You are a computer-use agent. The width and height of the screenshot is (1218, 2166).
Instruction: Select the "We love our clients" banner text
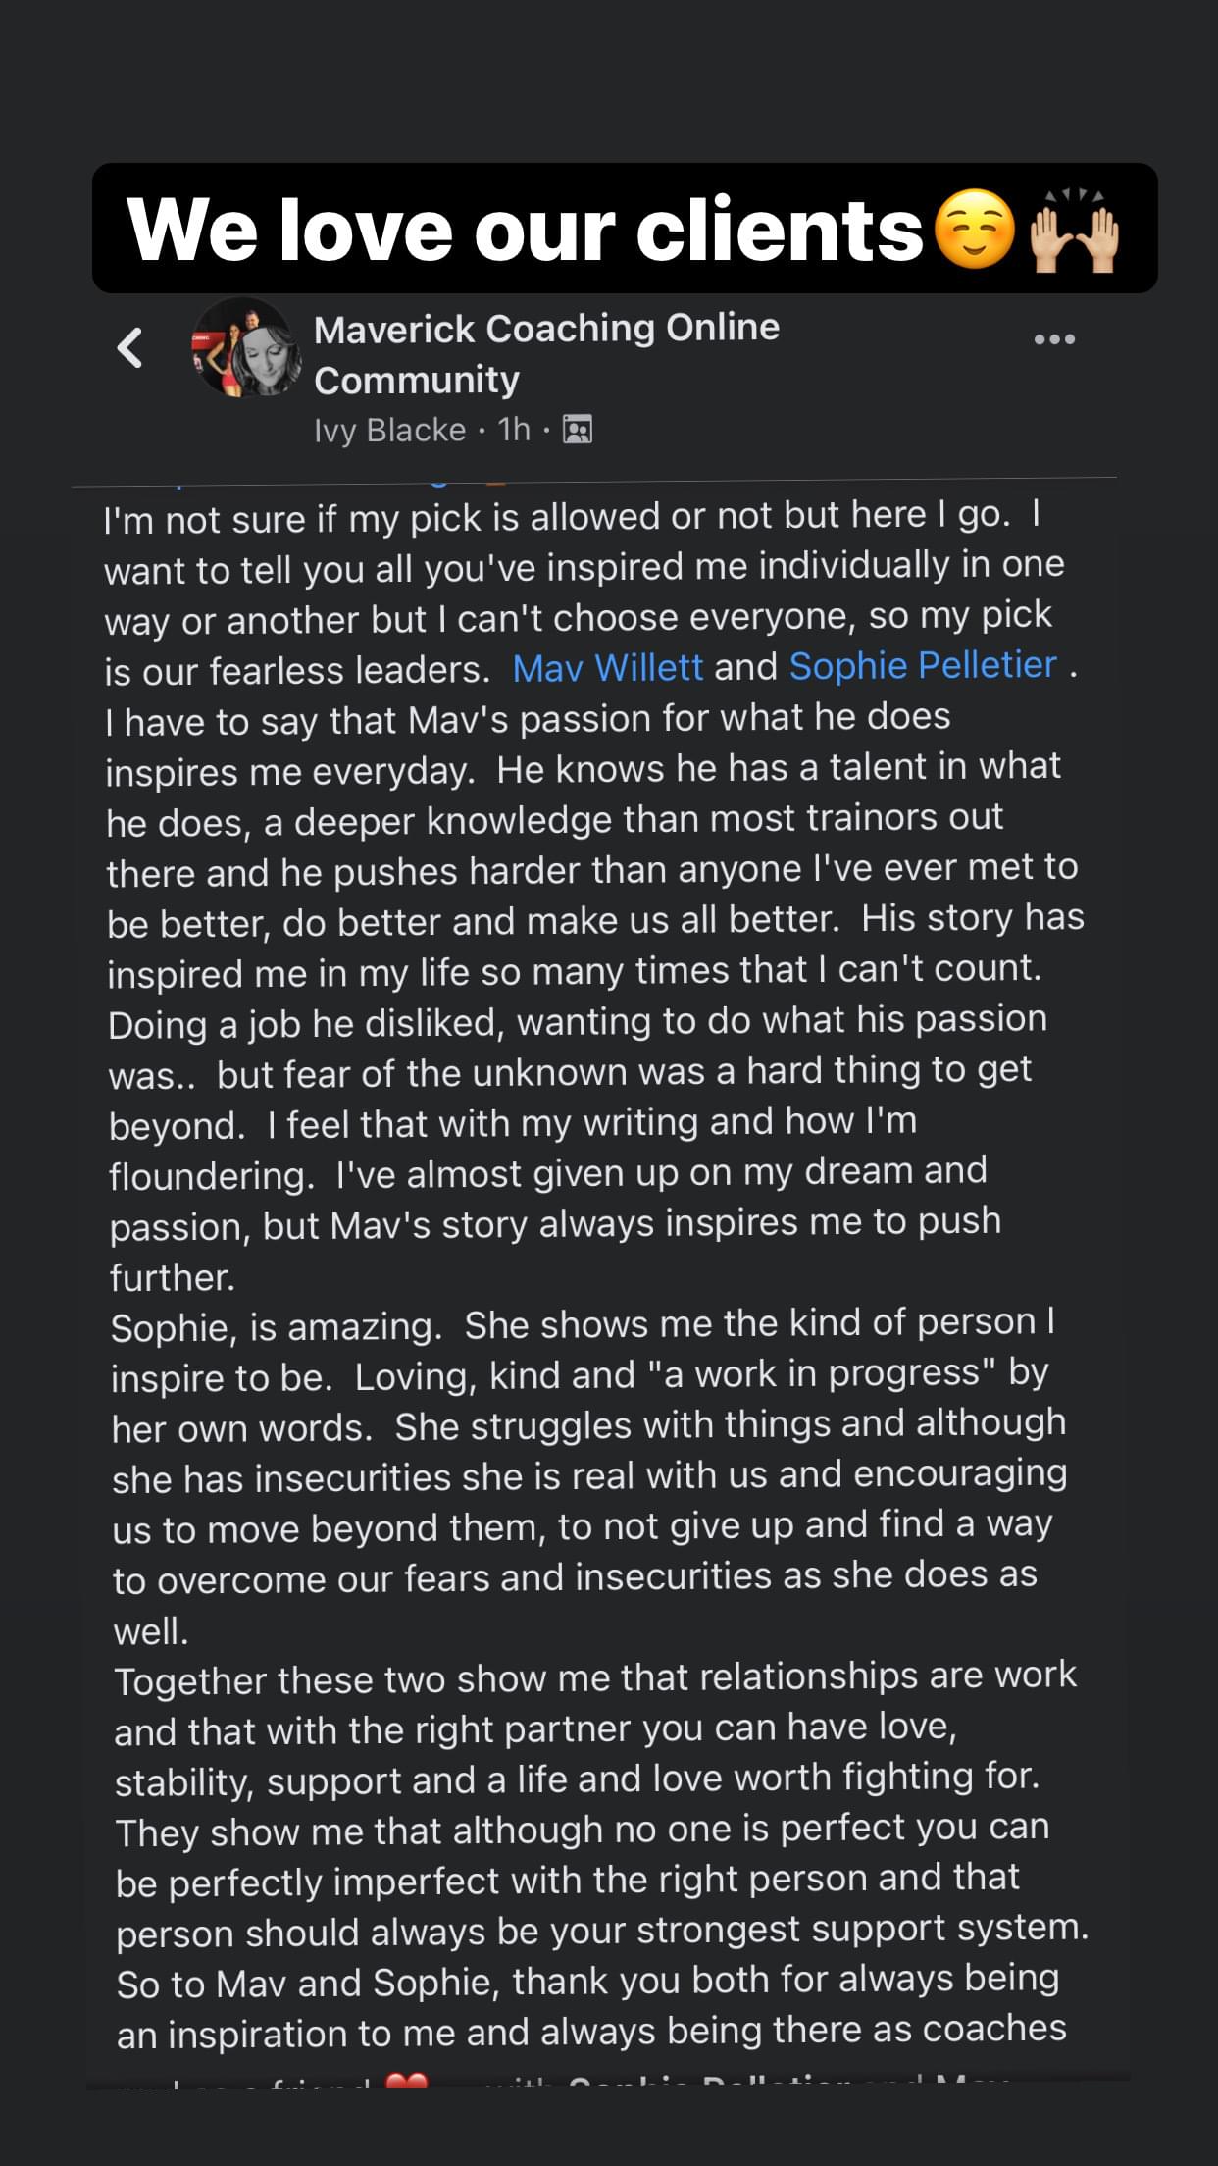coord(525,231)
